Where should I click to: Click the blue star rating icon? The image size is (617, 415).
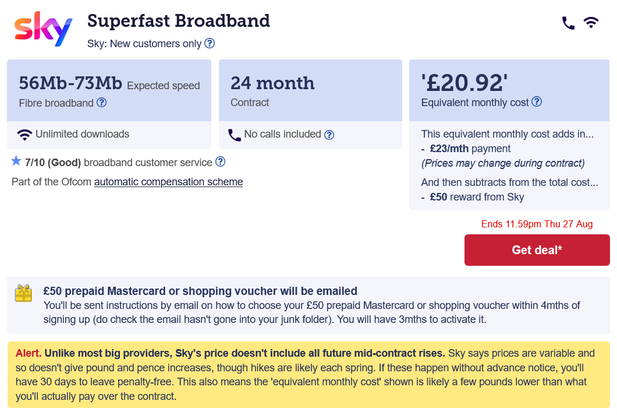coord(16,161)
